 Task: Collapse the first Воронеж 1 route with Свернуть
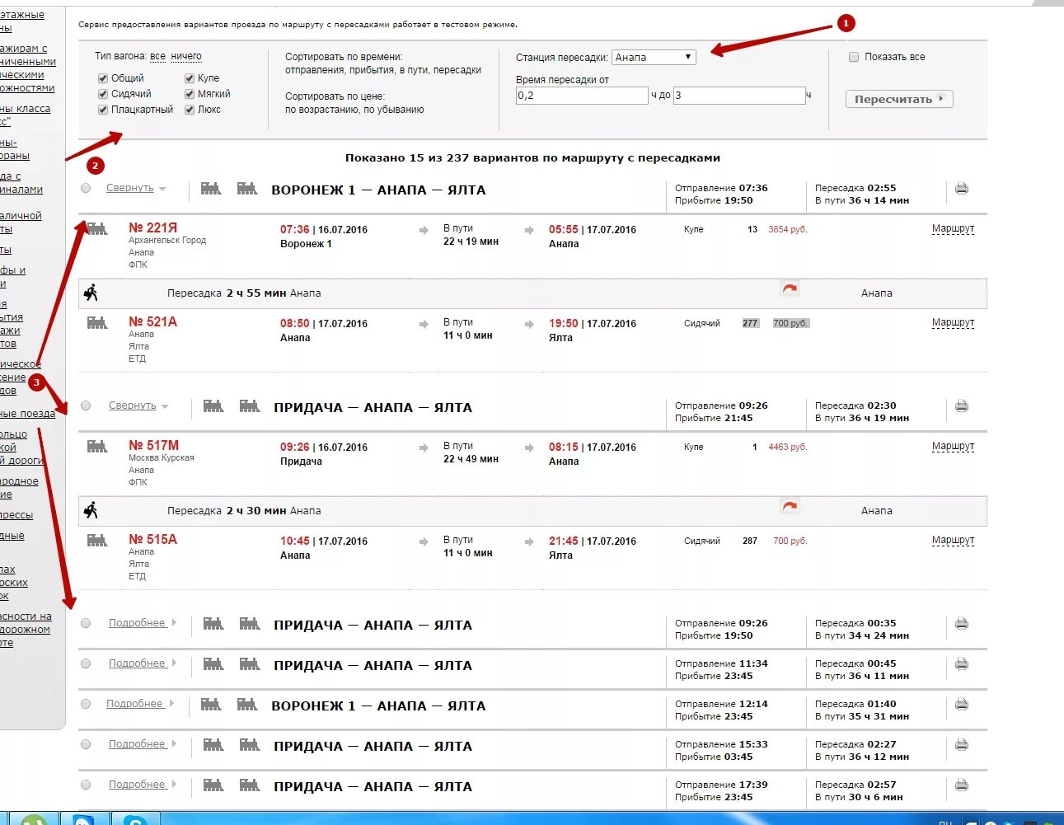[x=130, y=188]
